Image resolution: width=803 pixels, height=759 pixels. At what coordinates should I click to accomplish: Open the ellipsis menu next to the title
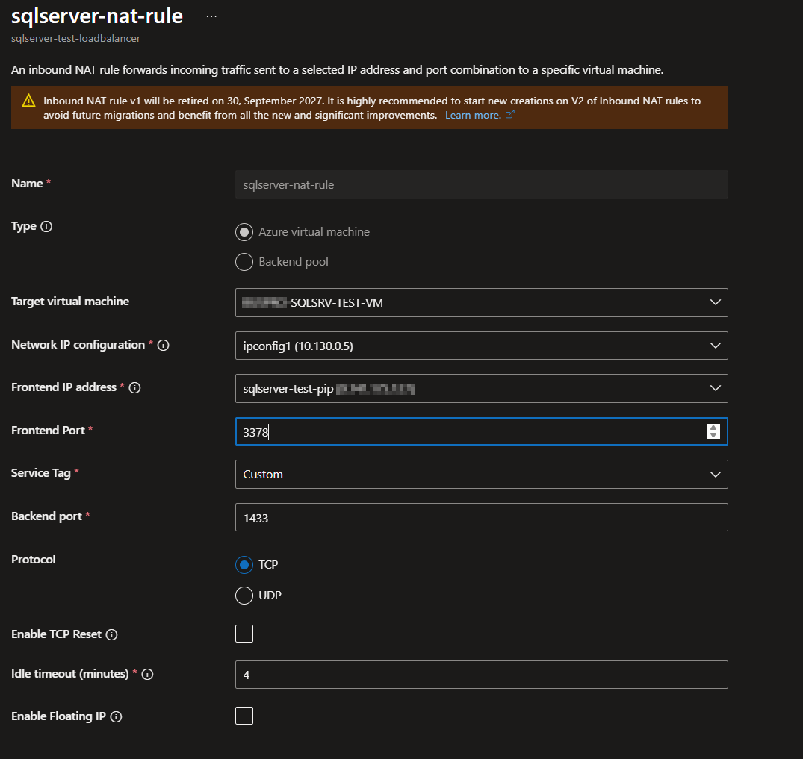pos(211,16)
